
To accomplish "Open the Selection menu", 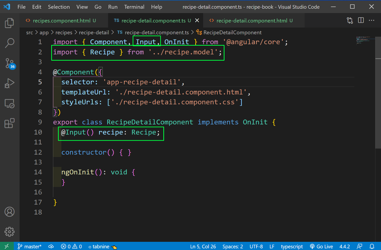I will tap(59, 7).
